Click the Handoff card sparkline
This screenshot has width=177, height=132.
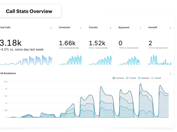coord(160,60)
